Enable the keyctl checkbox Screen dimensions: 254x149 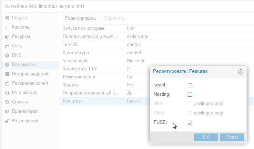tap(190, 85)
